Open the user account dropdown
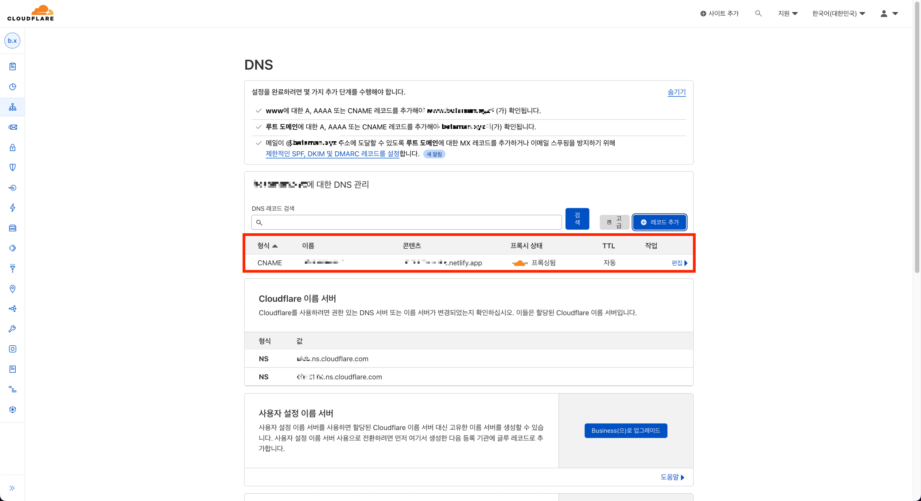 pos(889,14)
